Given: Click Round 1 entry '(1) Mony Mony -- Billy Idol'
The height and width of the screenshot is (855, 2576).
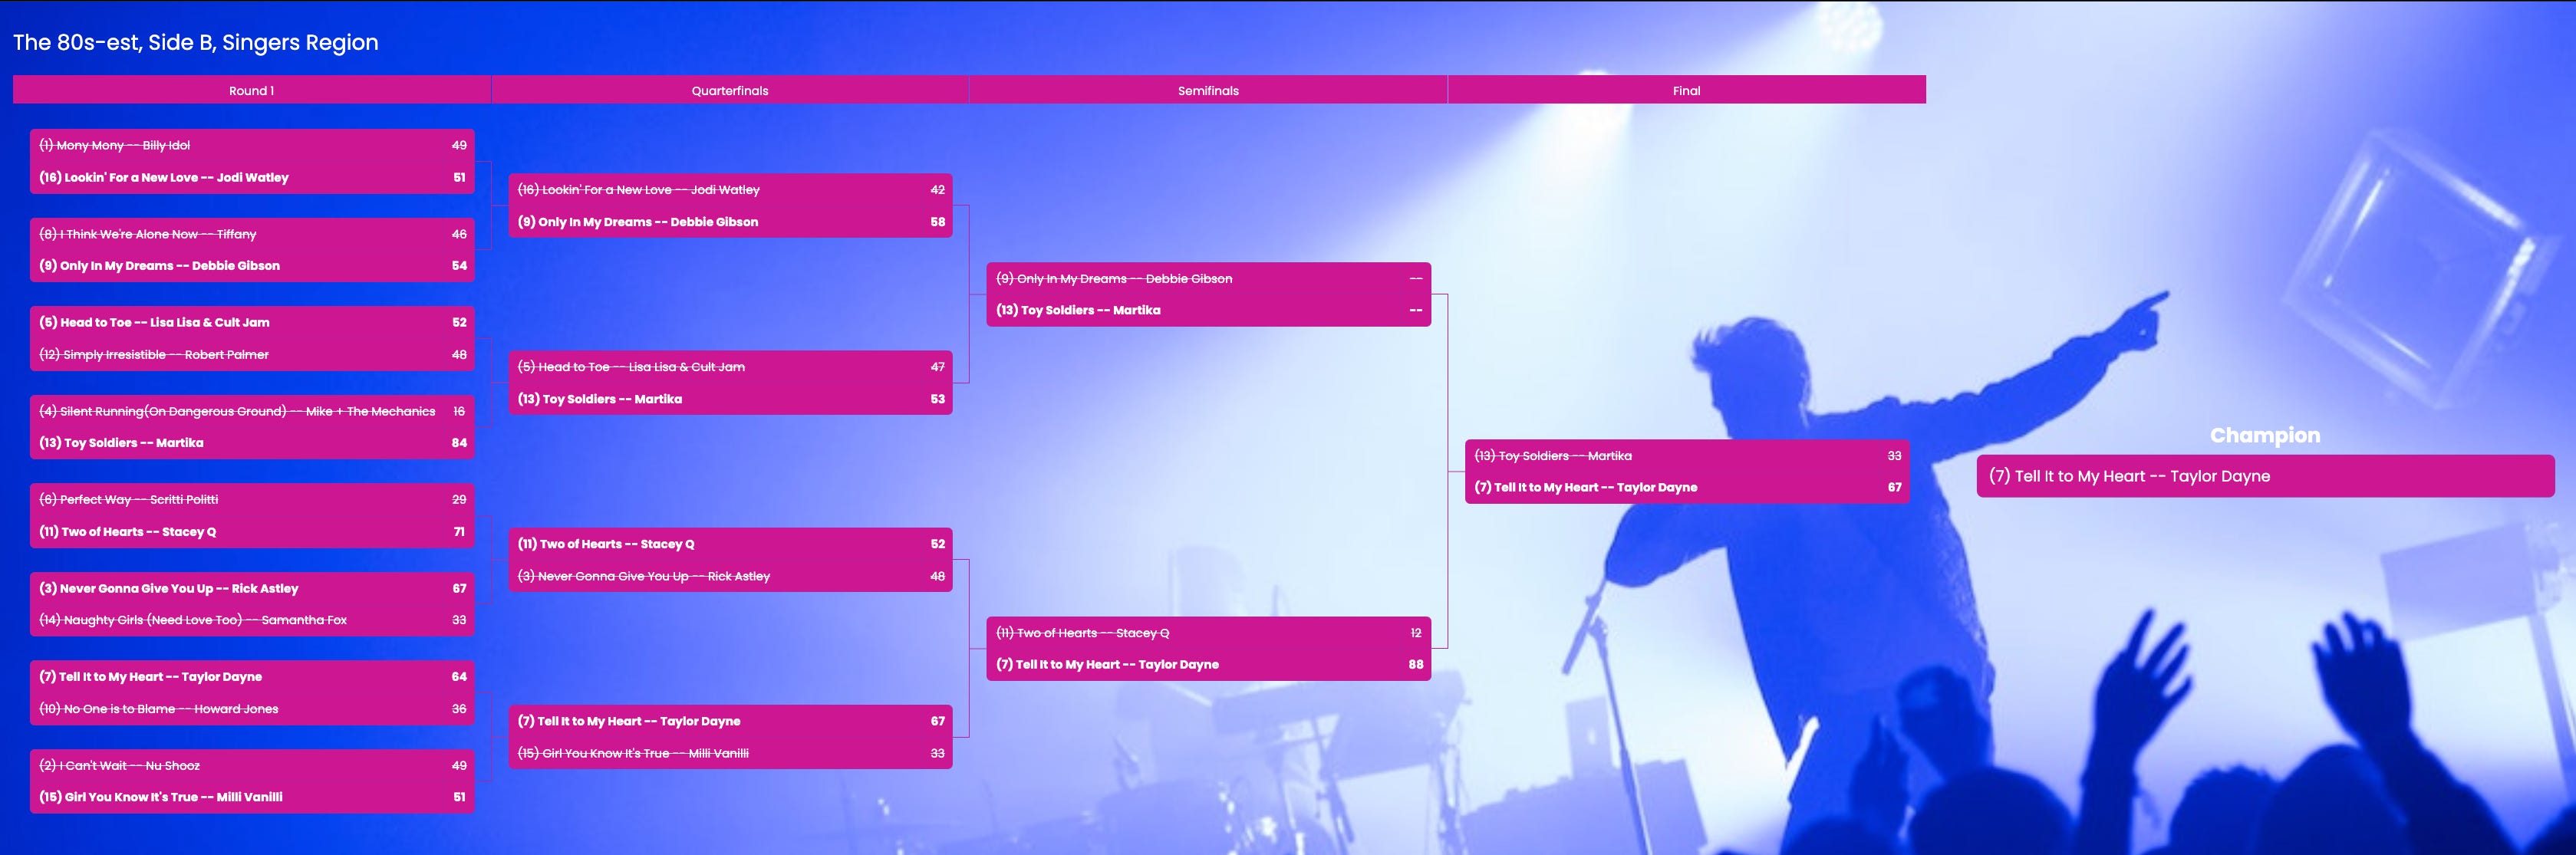Looking at the screenshot, I should coord(252,145).
